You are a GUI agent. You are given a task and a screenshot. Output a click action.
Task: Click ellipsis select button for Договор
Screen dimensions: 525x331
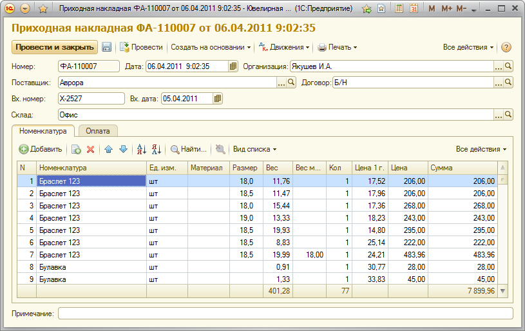(x=498, y=83)
